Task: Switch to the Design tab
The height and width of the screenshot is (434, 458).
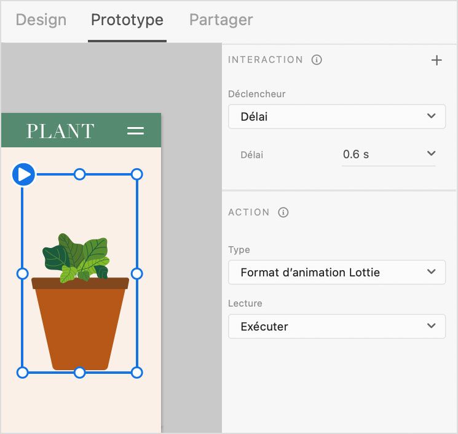Action: 41,20
